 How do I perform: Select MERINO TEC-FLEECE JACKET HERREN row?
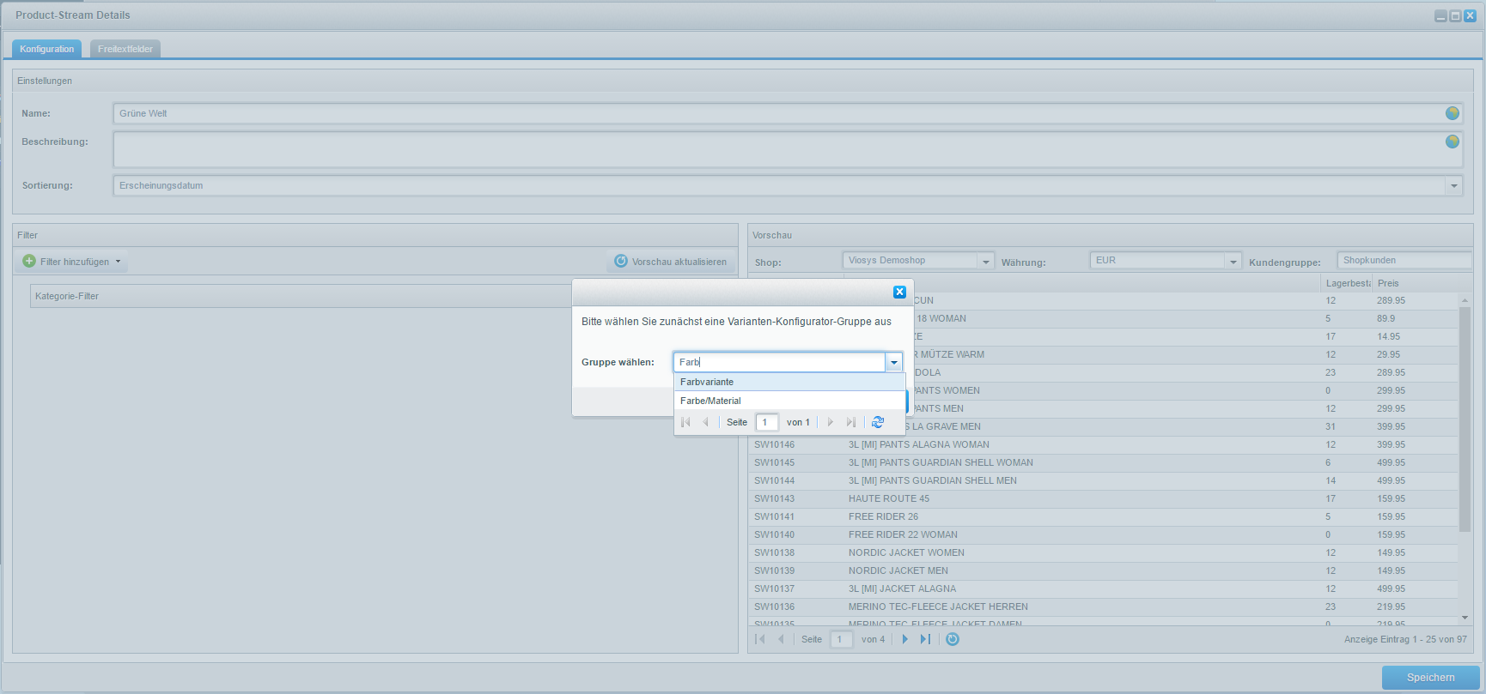pyautogui.click(x=1103, y=606)
